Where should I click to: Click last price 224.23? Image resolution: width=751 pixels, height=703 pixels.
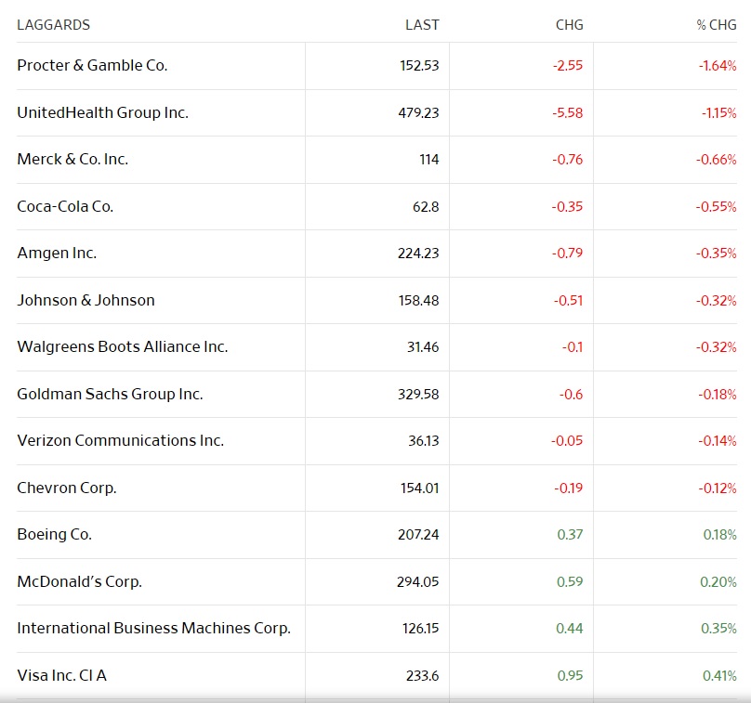click(x=418, y=254)
